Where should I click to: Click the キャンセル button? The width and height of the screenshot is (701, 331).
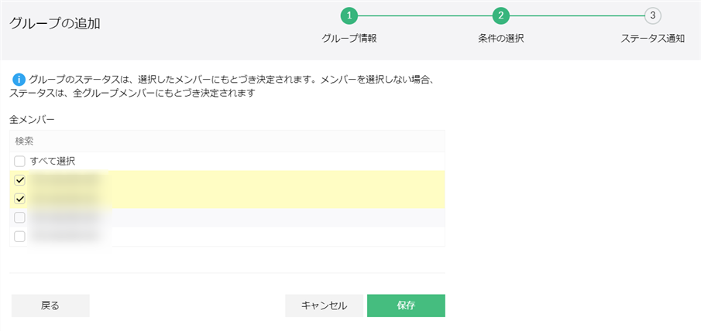324,305
